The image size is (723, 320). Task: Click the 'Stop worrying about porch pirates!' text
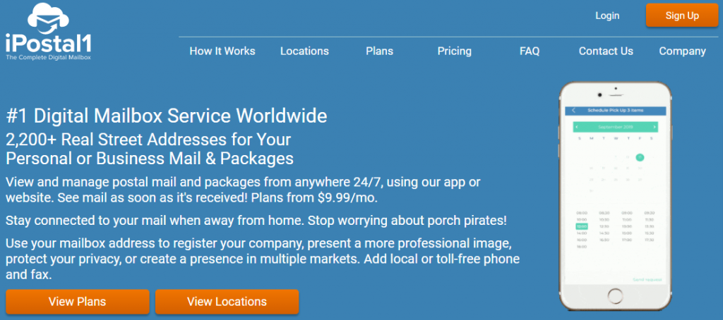(407, 220)
